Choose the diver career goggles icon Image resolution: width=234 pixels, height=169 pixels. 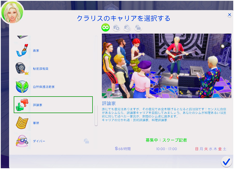pos(22,141)
